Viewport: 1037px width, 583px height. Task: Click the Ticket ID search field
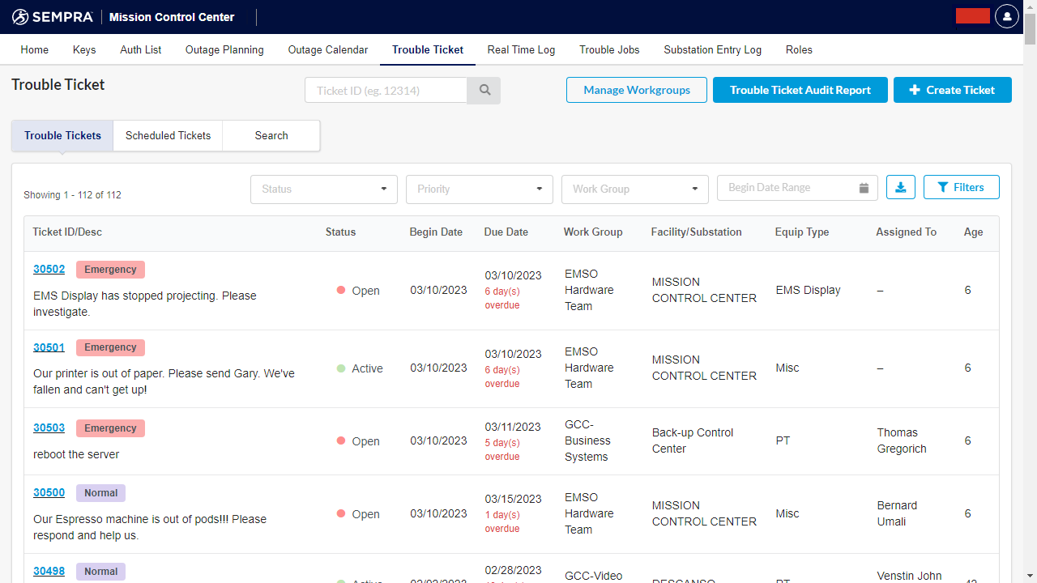pos(386,91)
